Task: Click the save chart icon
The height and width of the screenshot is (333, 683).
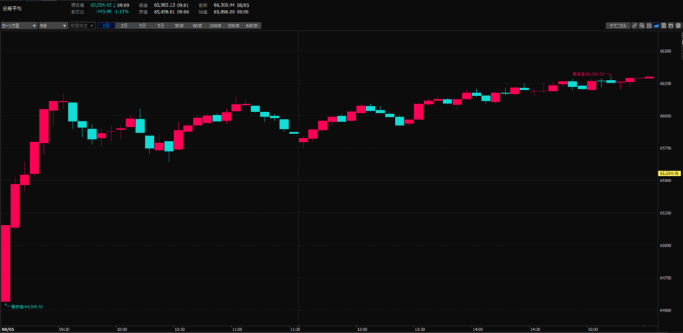Action: tap(664, 26)
